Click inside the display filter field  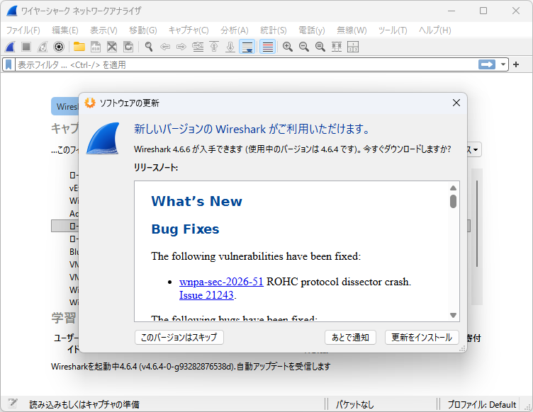(247, 64)
